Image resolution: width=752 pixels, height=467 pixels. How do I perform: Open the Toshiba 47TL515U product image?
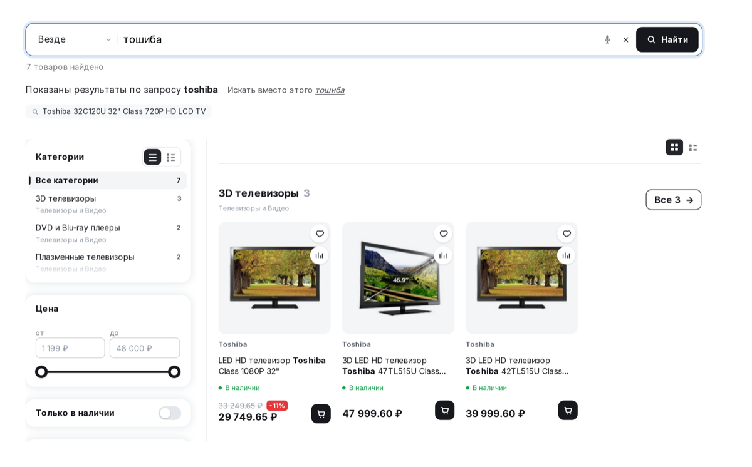click(x=398, y=278)
